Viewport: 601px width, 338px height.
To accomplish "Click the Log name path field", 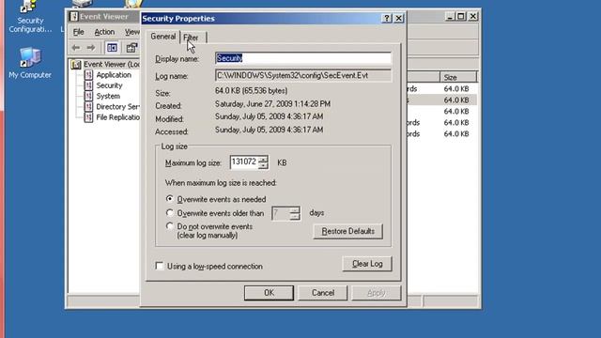I will click(x=303, y=75).
